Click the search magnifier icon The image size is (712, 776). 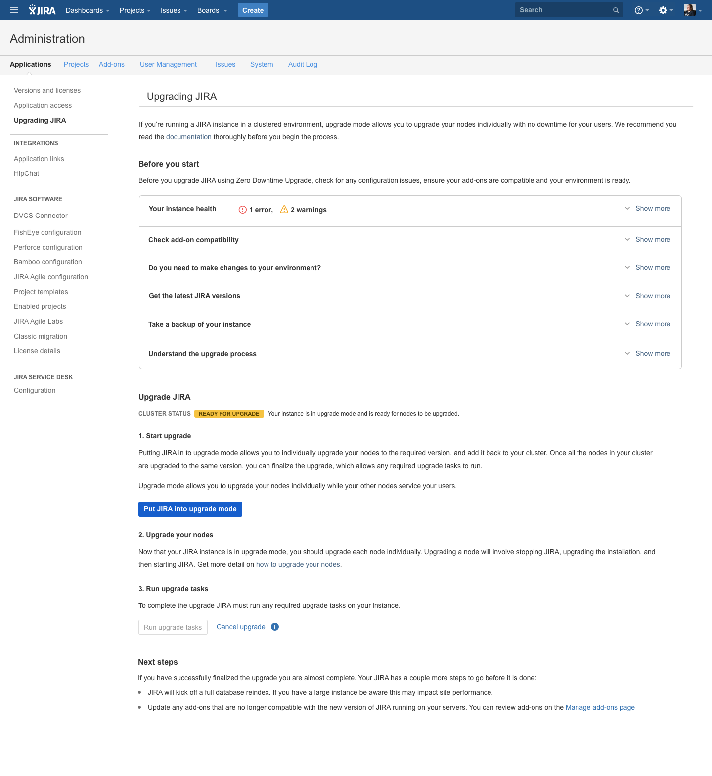[616, 10]
